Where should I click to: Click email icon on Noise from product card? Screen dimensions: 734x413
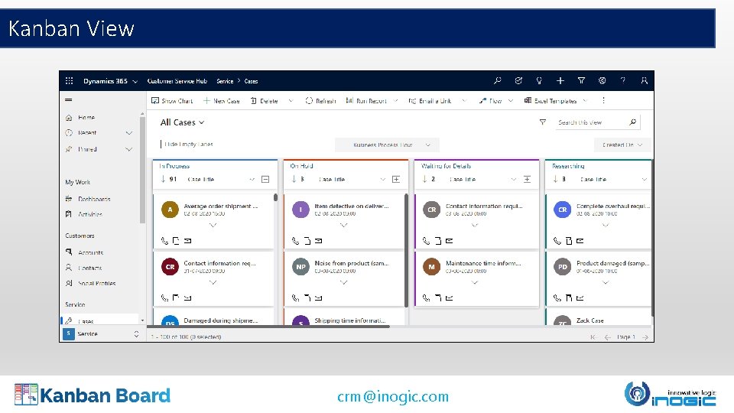(318, 298)
